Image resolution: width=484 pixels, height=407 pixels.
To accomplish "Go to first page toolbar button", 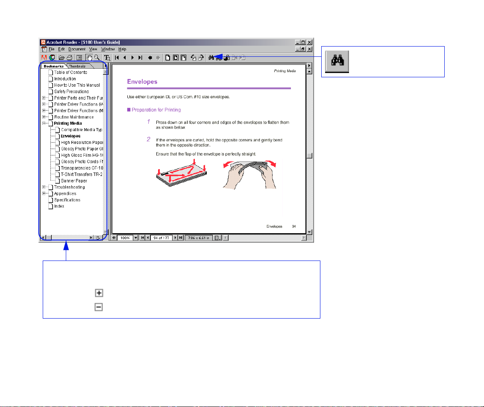I will pos(117,58).
